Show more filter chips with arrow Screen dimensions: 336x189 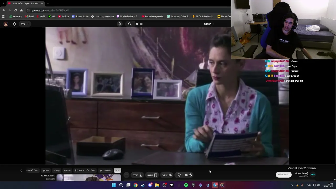[21, 170]
